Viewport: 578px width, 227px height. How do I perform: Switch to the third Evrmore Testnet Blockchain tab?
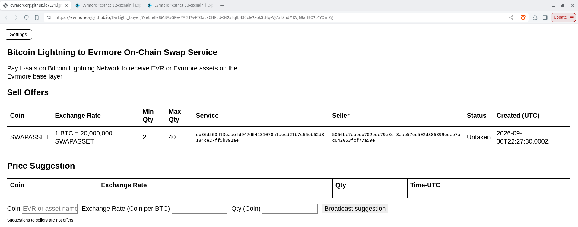pos(180,5)
